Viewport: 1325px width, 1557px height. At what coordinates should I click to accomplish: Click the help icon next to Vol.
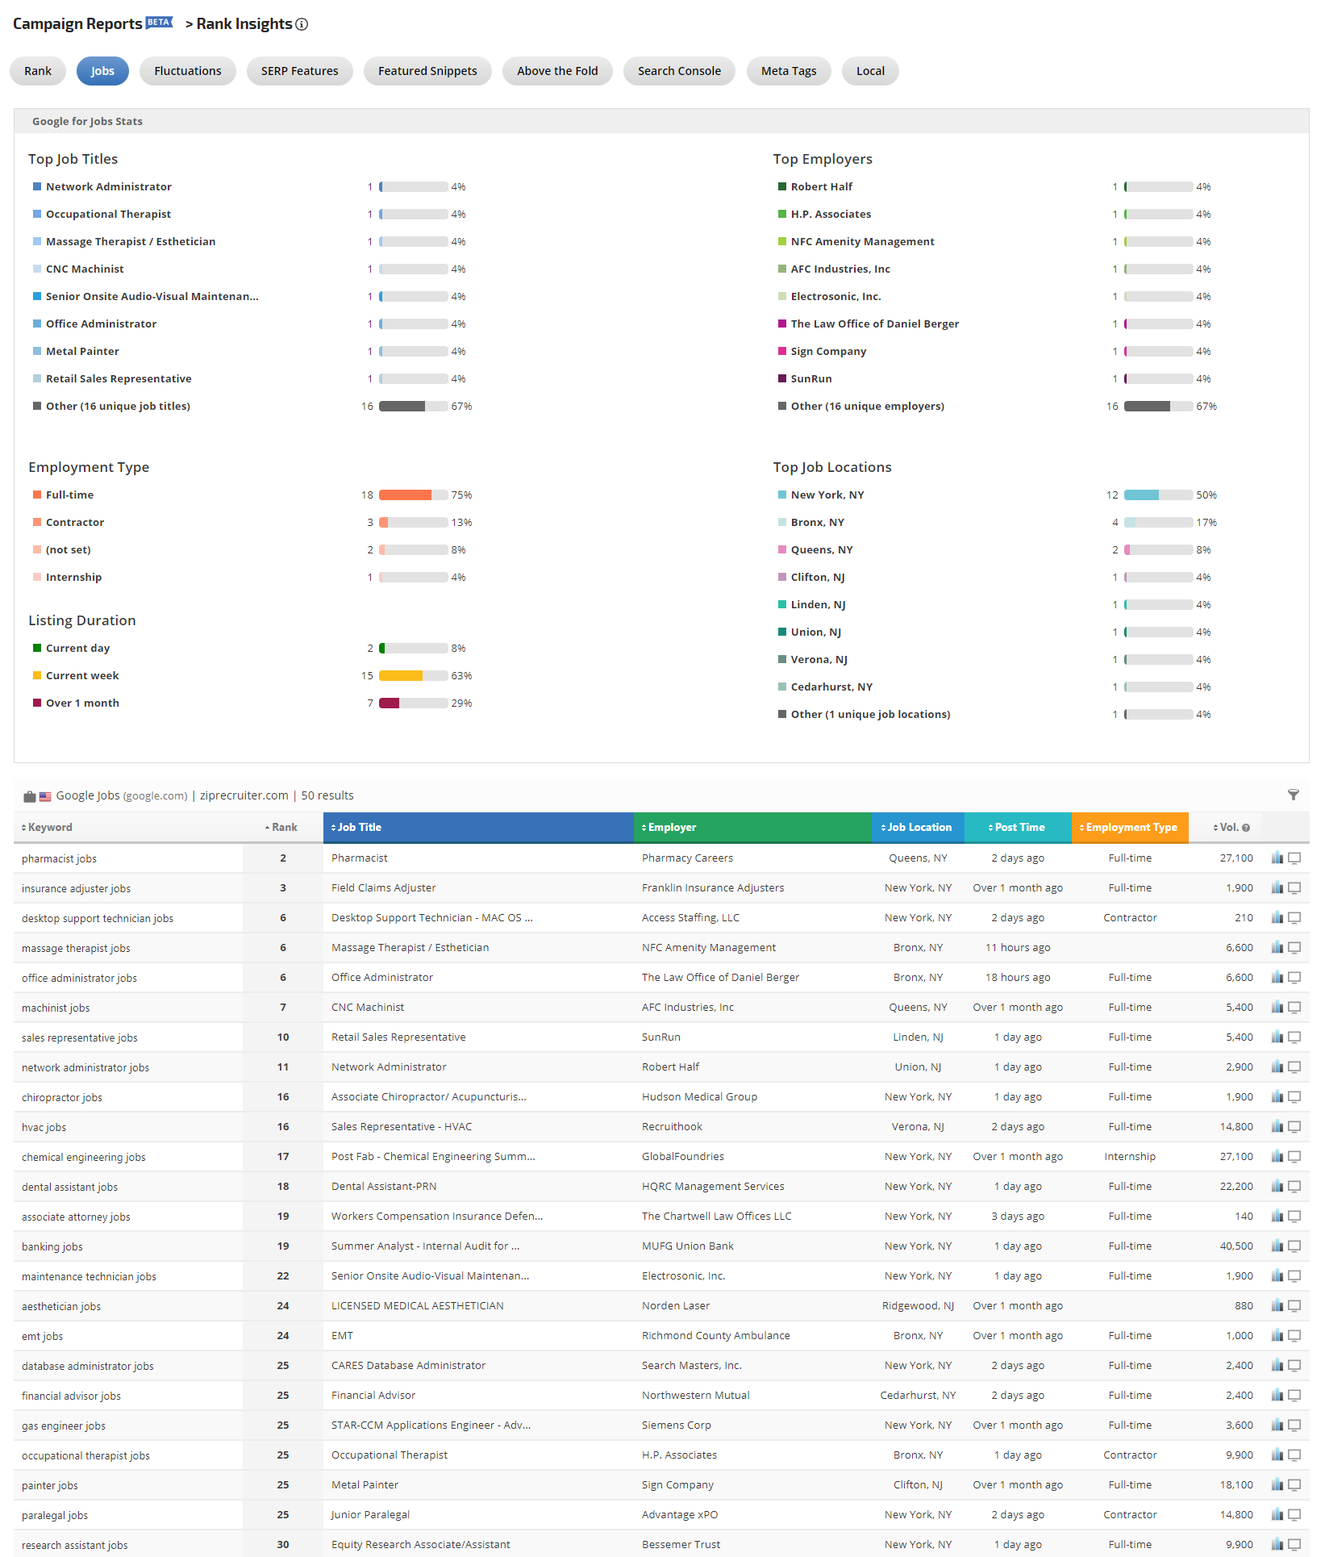point(1246,828)
